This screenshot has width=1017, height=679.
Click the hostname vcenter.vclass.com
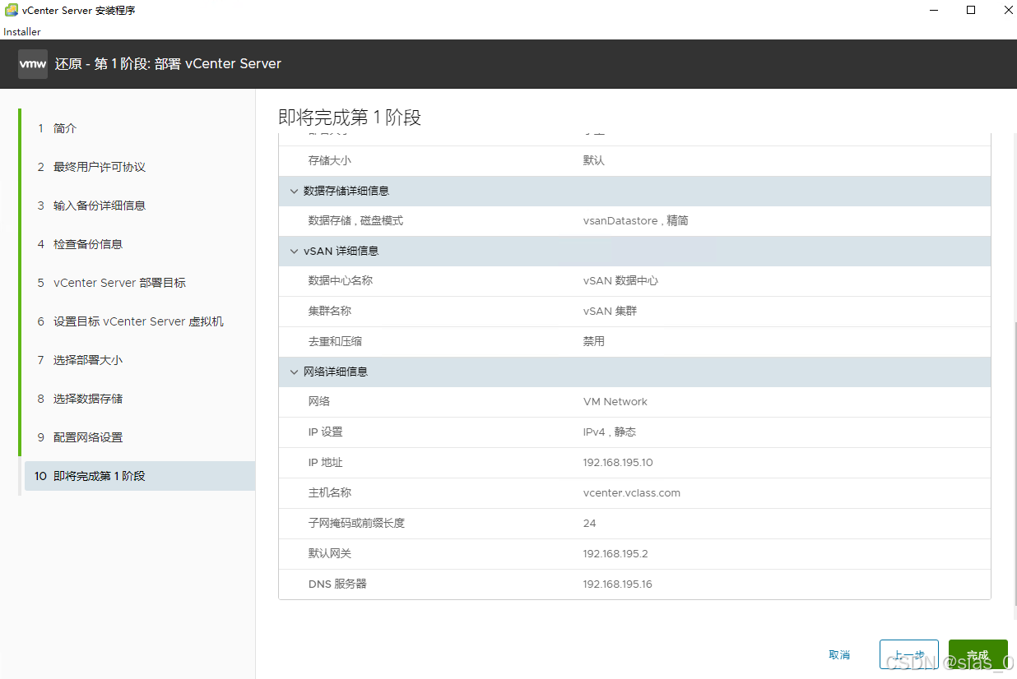click(x=632, y=493)
